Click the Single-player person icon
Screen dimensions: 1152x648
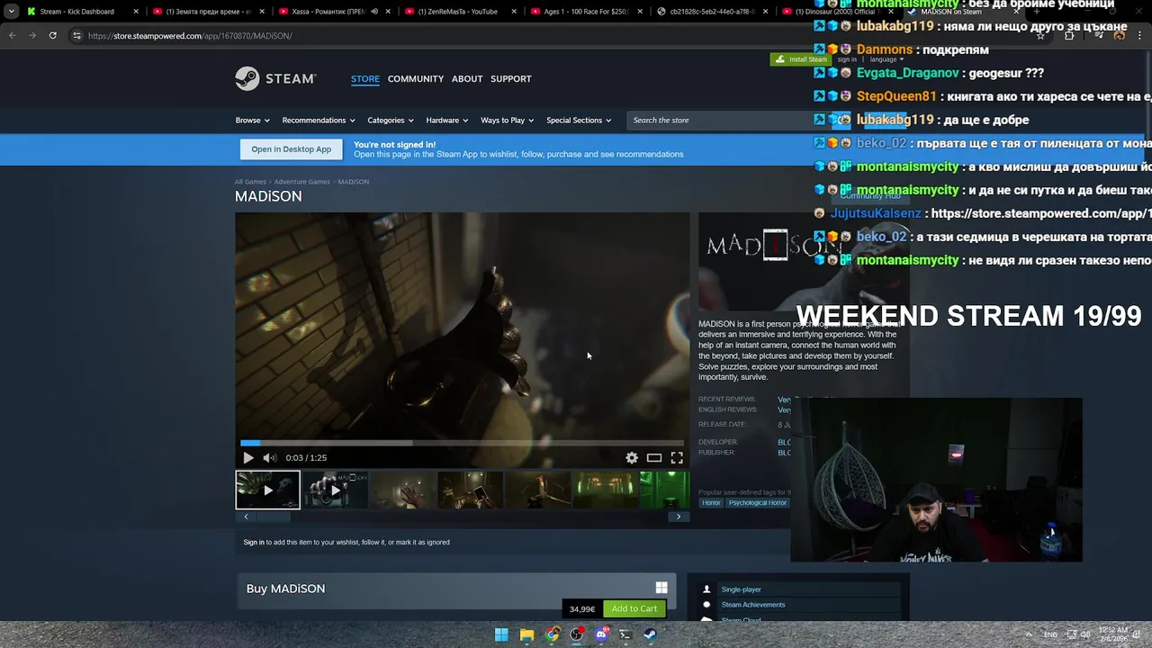click(x=706, y=589)
